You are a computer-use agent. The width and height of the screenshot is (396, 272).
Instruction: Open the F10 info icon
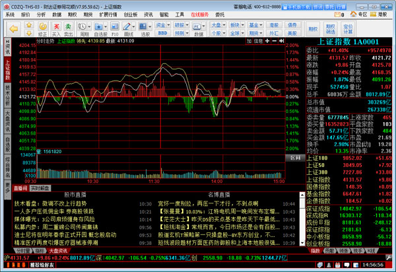point(115,26)
